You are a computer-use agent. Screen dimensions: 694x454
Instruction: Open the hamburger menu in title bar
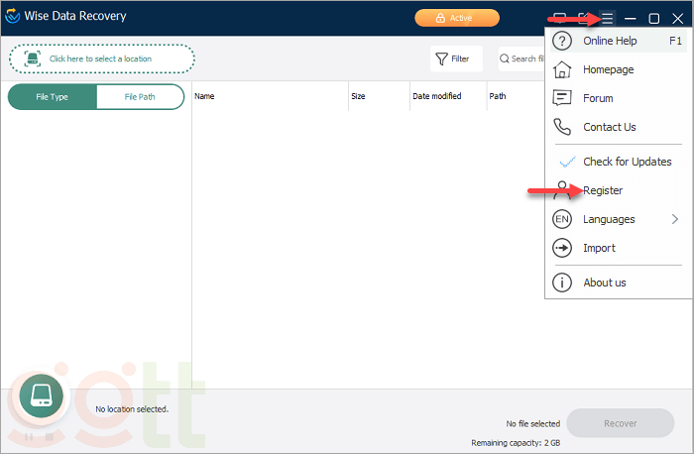[607, 18]
